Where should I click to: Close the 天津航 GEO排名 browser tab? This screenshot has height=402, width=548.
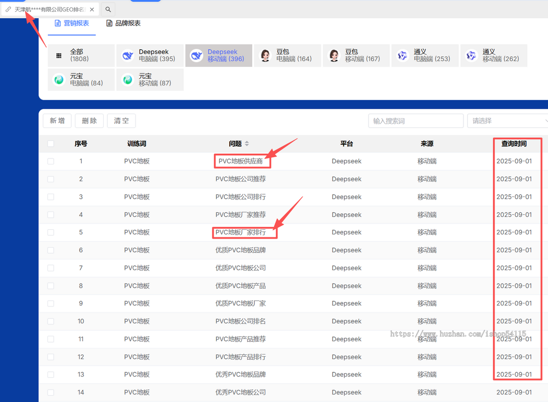coord(92,9)
